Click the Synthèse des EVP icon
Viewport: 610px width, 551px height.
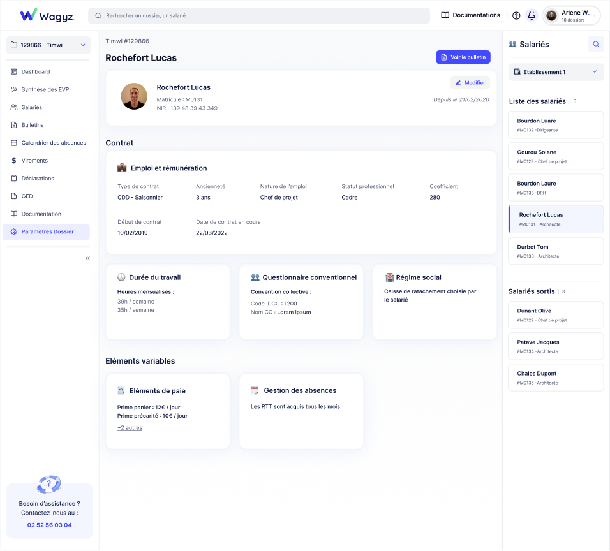click(x=14, y=89)
